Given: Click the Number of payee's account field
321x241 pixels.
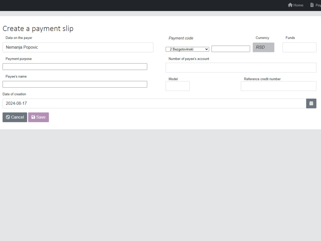Looking at the screenshot, I should click(x=241, y=67).
